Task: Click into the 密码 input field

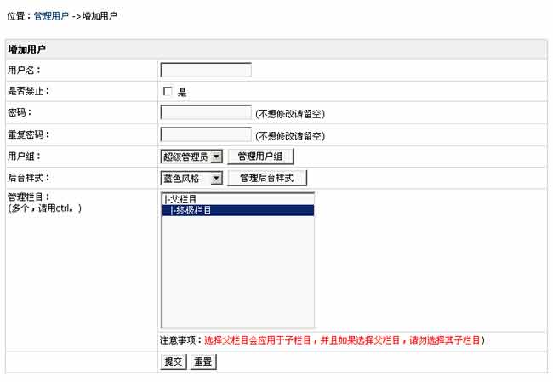Action: [x=206, y=112]
